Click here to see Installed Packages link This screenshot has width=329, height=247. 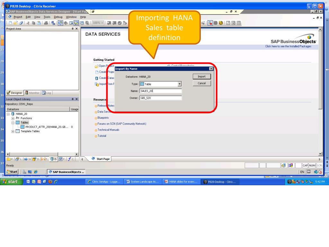click(288, 46)
